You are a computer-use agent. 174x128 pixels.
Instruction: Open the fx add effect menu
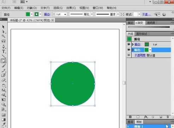point(146,117)
